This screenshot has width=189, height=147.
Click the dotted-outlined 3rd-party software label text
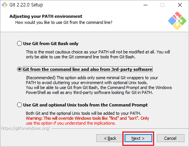coord(88,69)
